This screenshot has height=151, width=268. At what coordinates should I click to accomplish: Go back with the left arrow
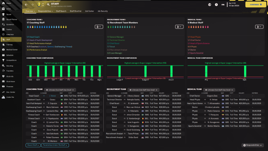[x=26, y=5]
